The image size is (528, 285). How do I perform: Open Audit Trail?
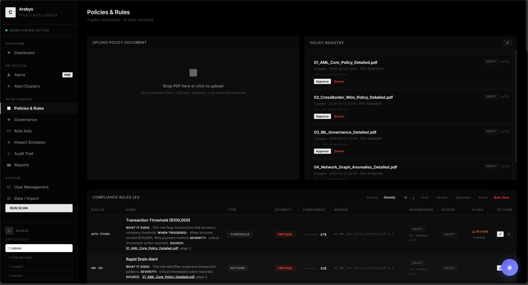click(39, 154)
